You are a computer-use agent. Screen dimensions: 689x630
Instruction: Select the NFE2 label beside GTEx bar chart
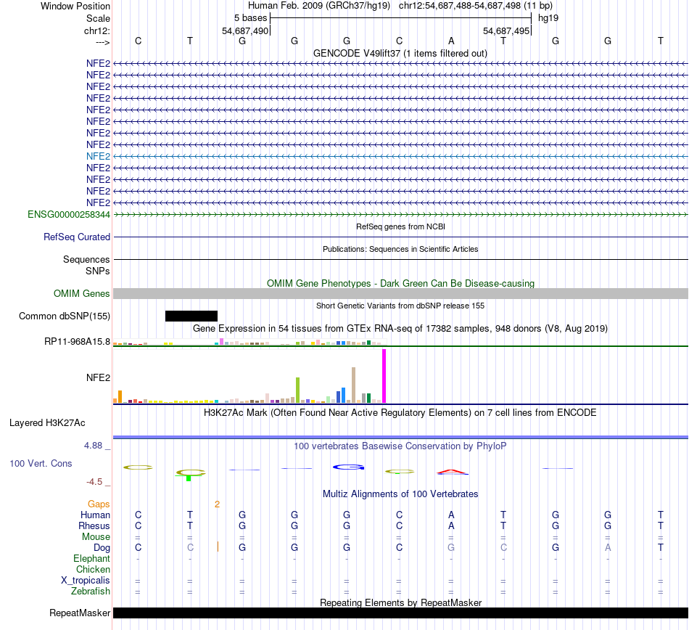(x=98, y=377)
